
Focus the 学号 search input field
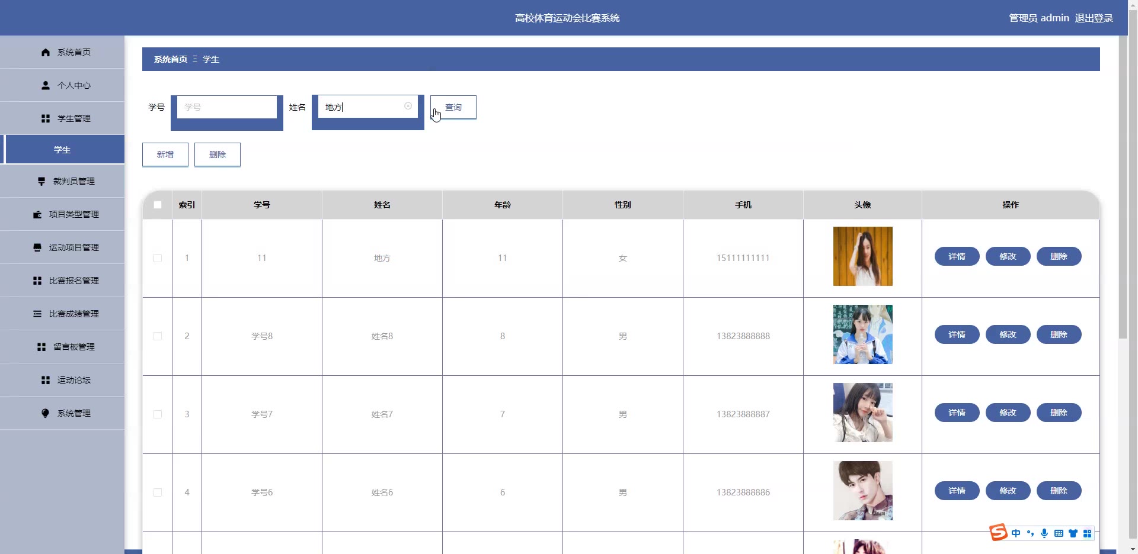(x=226, y=107)
